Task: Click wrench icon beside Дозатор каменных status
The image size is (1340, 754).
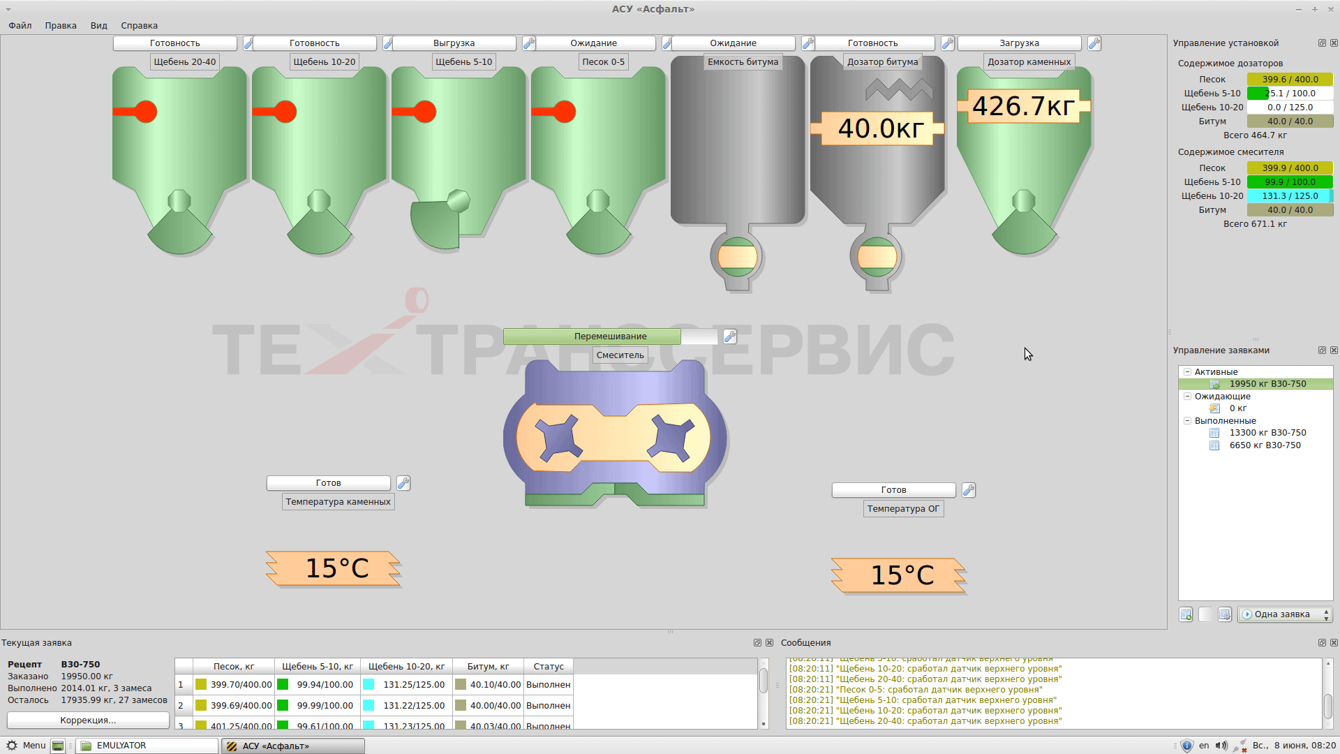Action: (x=1094, y=43)
